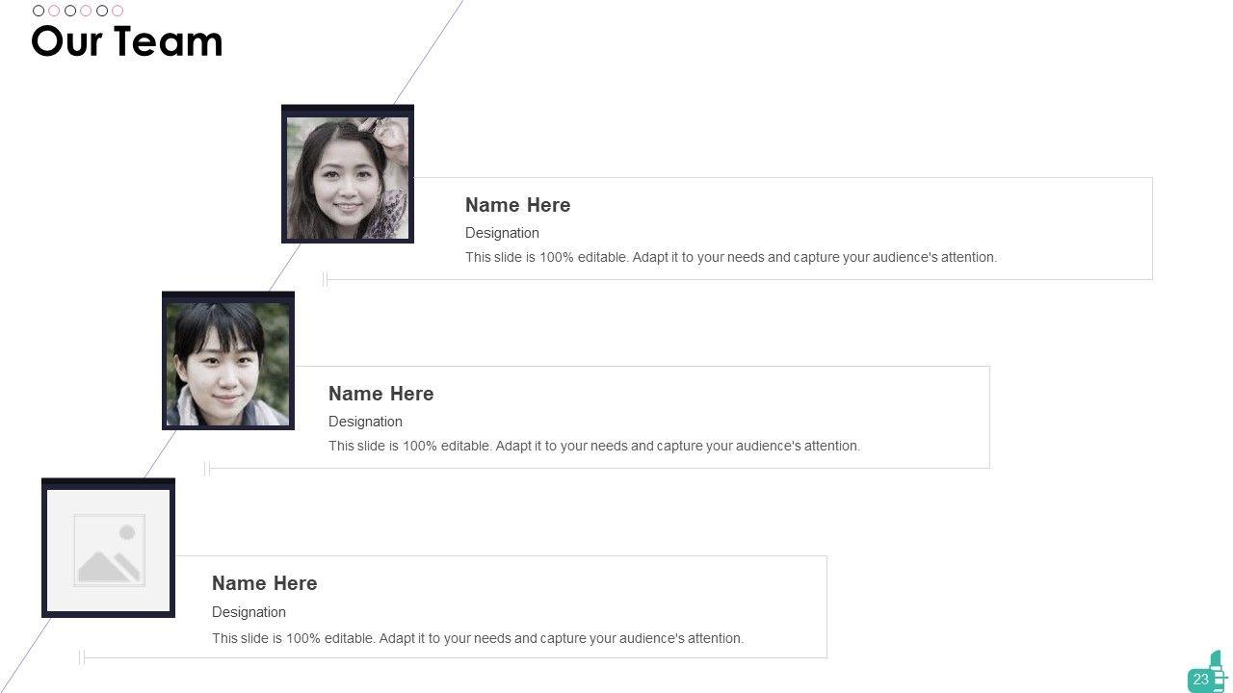Viewport: 1233px width, 693px height.
Task: Click 'Name Here' in the middle card
Action: coord(380,394)
